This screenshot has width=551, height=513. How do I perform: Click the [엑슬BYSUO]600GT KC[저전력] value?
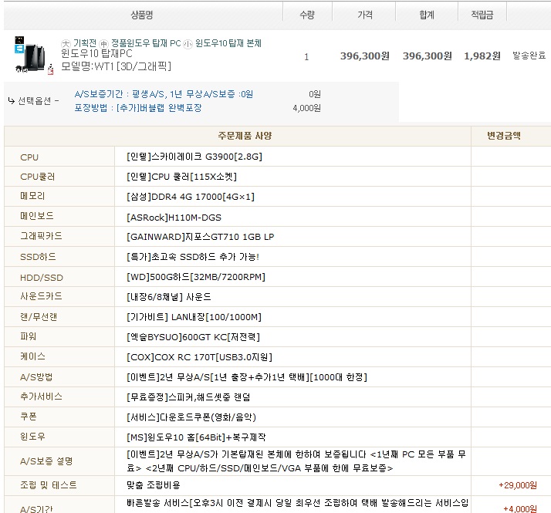[x=193, y=337]
